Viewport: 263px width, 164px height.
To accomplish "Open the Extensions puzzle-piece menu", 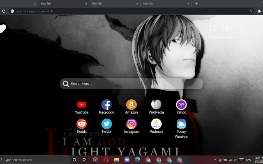I will [259, 11].
